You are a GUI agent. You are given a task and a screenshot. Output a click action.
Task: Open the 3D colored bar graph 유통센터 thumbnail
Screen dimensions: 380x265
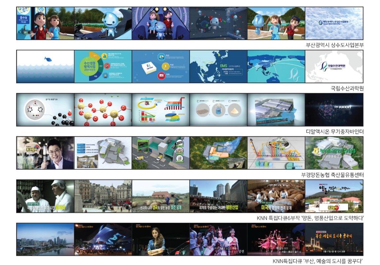pyautogui.click(x=276, y=153)
